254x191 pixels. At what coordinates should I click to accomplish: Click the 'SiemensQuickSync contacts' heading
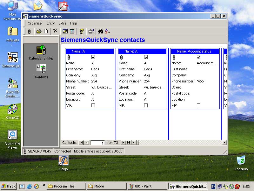point(103,40)
